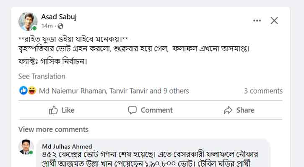Click the haha reaction emoji icon
Viewport: 304px width, 167px height.
31,91
